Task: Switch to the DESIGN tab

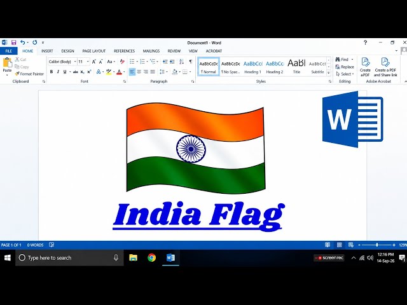Action: click(x=68, y=51)
